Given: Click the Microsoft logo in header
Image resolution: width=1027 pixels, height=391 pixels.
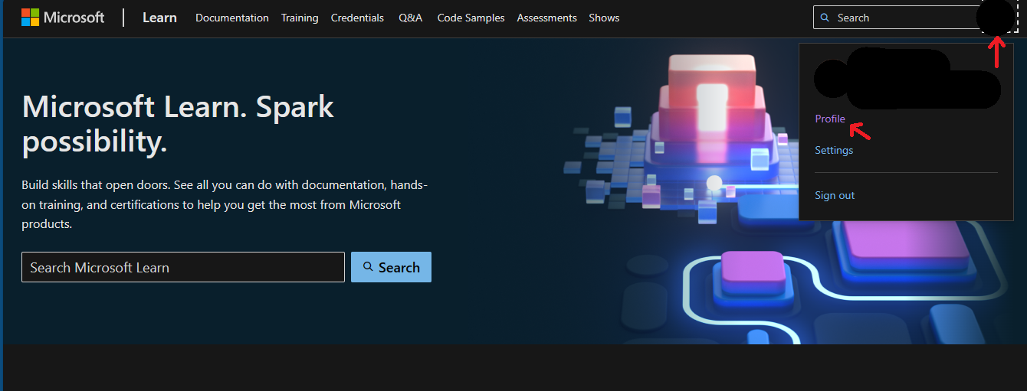Looking at the screenshot, I should pos(63,17).
